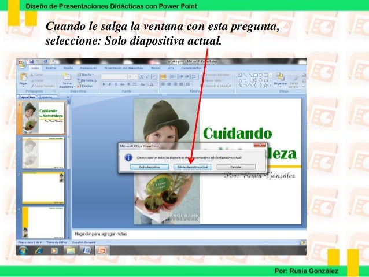Click the Pegar clipboard icon
Screen dimensions: 369x277
coord(23,77)
